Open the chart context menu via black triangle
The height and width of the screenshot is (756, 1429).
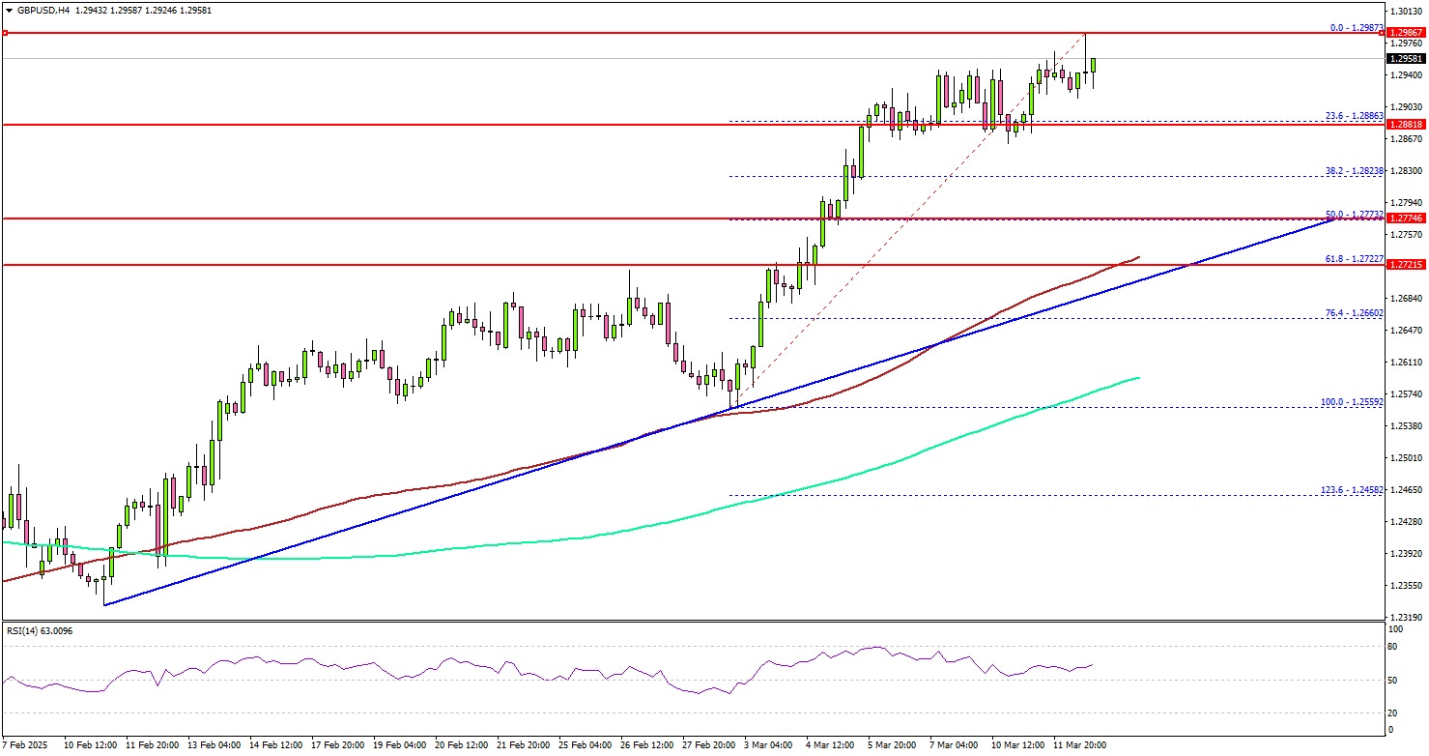tap(8, 10)
